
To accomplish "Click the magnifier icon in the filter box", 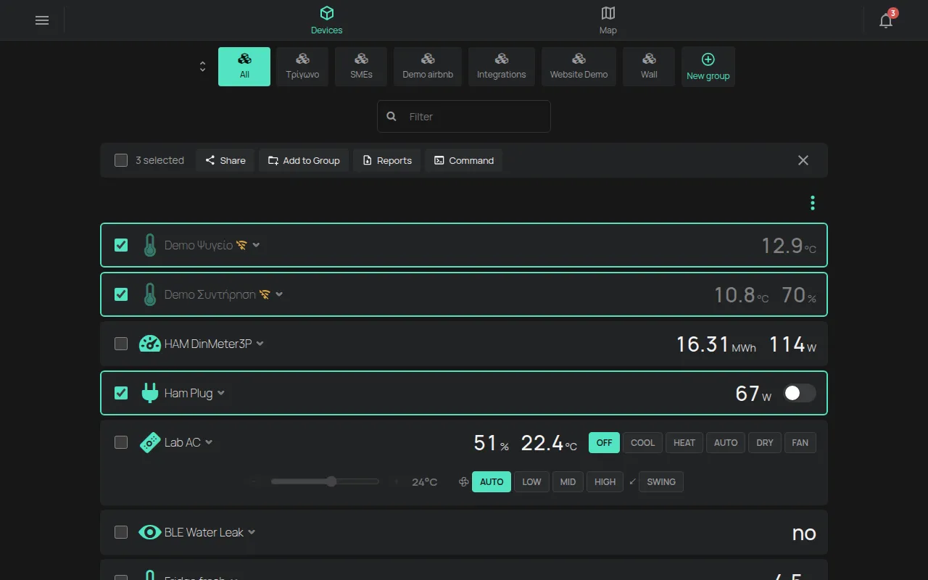I will [391, 116].
